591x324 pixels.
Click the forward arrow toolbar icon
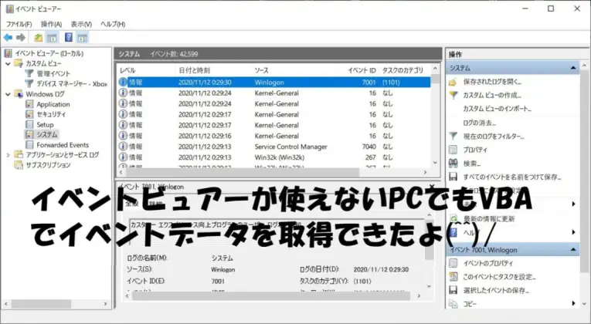click(x=20, y=37)
